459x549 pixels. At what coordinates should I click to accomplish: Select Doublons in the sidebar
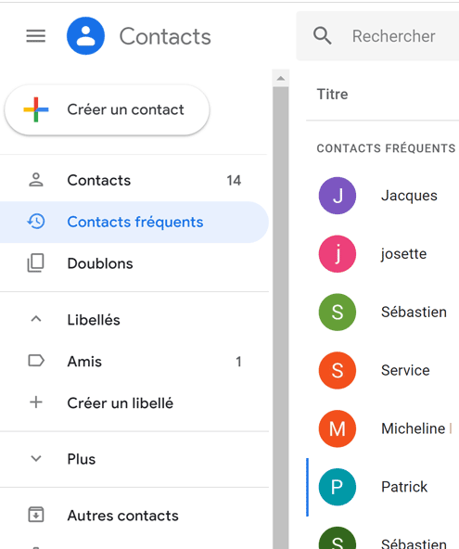pyautogui.click(x=134, y=263)
